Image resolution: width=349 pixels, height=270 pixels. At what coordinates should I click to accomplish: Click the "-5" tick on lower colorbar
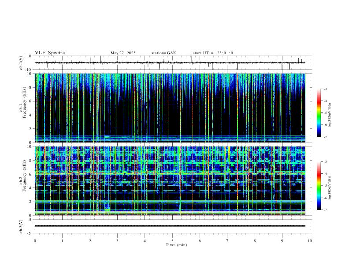pos(325,186)
